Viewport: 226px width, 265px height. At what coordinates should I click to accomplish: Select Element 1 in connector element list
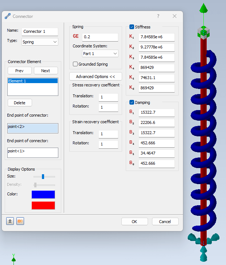pos(32,81)
